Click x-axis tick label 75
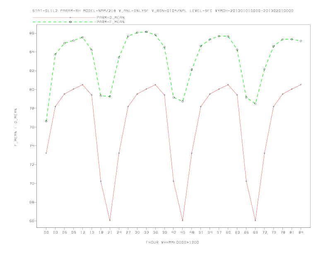Image resolution: width=328 pixels, height=253 pixels. 274,232
